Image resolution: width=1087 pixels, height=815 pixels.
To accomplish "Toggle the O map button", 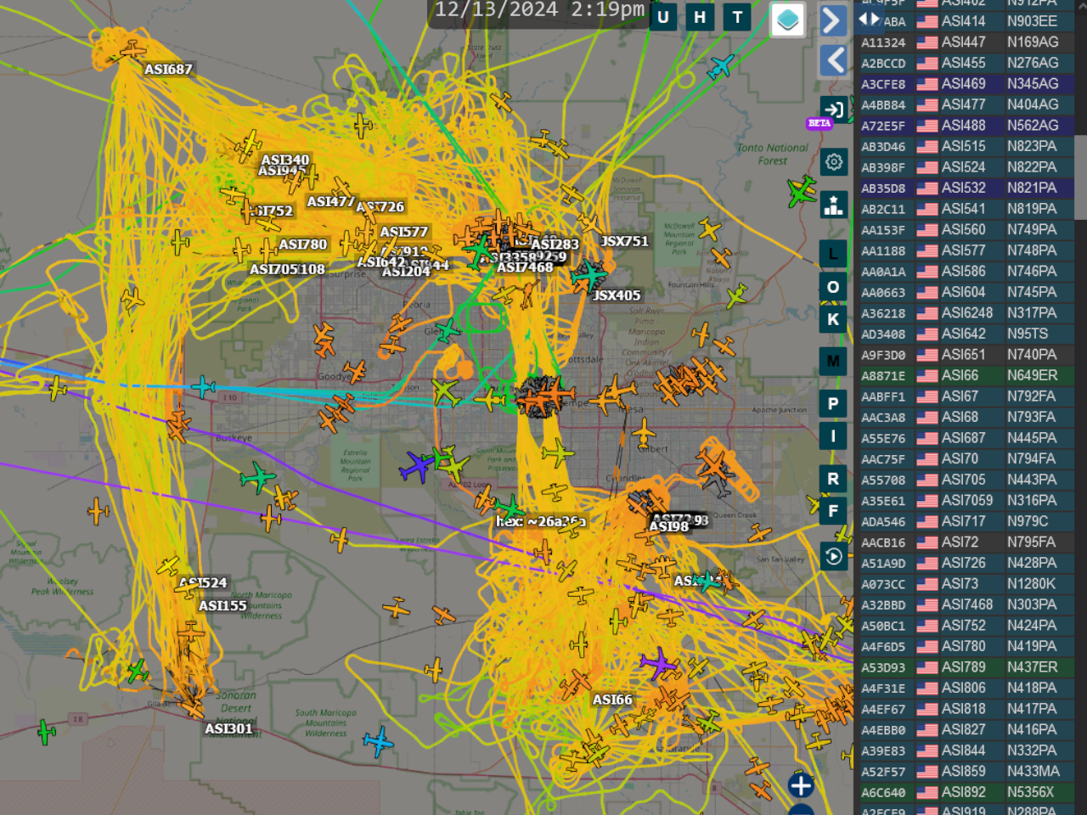I will click(x=833, y=287).
